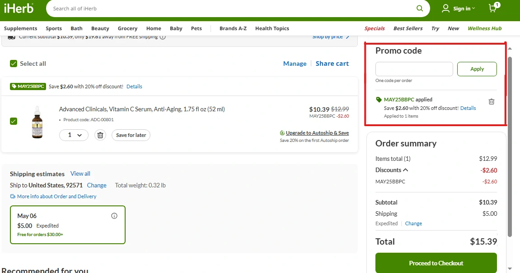The width and height of the screenshot is (520, 273).
Task: Open the Bath menu
Action: coord(77,28)
